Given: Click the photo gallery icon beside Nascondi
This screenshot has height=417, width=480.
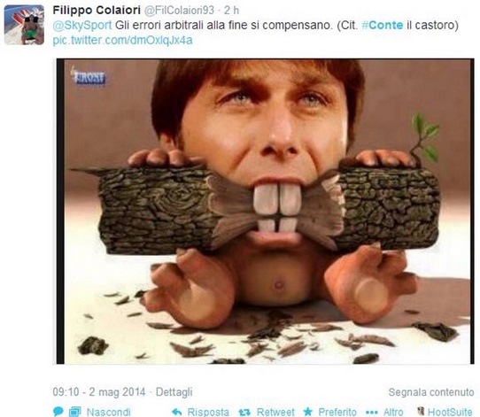Looking at the screenshot, I should 74,412.
